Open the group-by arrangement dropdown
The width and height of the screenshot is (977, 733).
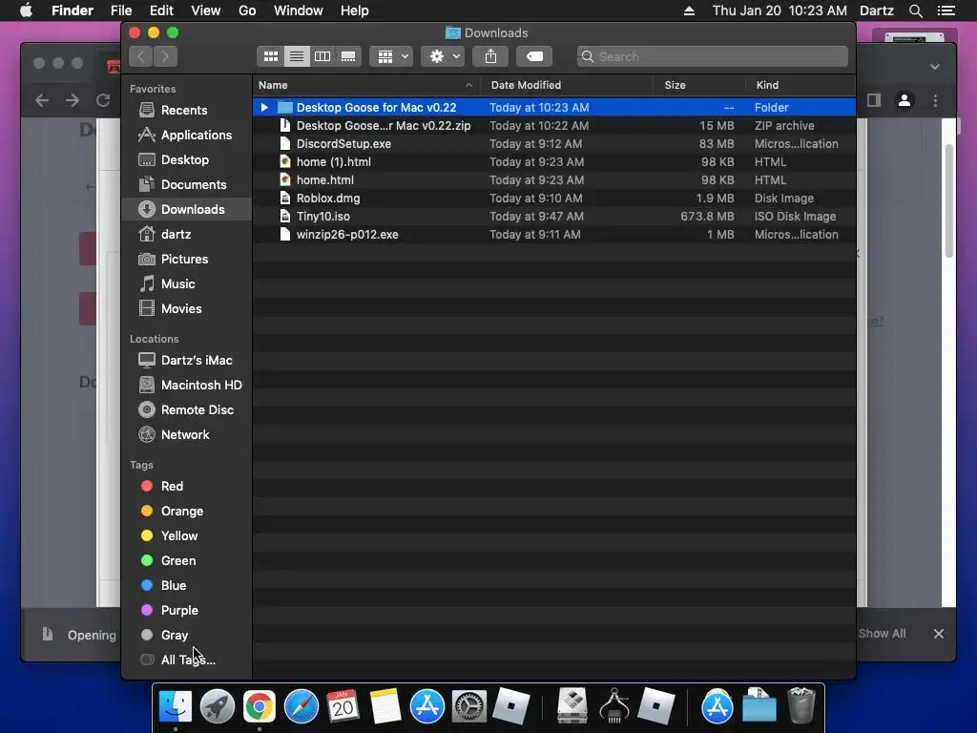391,56
